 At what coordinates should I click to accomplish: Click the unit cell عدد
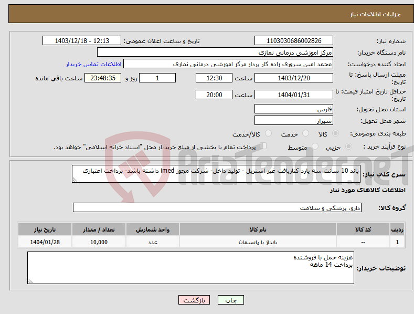pos(153,242)
